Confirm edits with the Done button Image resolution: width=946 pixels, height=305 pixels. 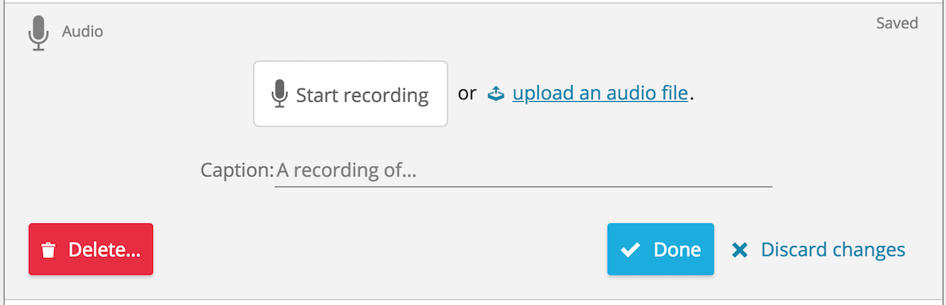[661, 249]
